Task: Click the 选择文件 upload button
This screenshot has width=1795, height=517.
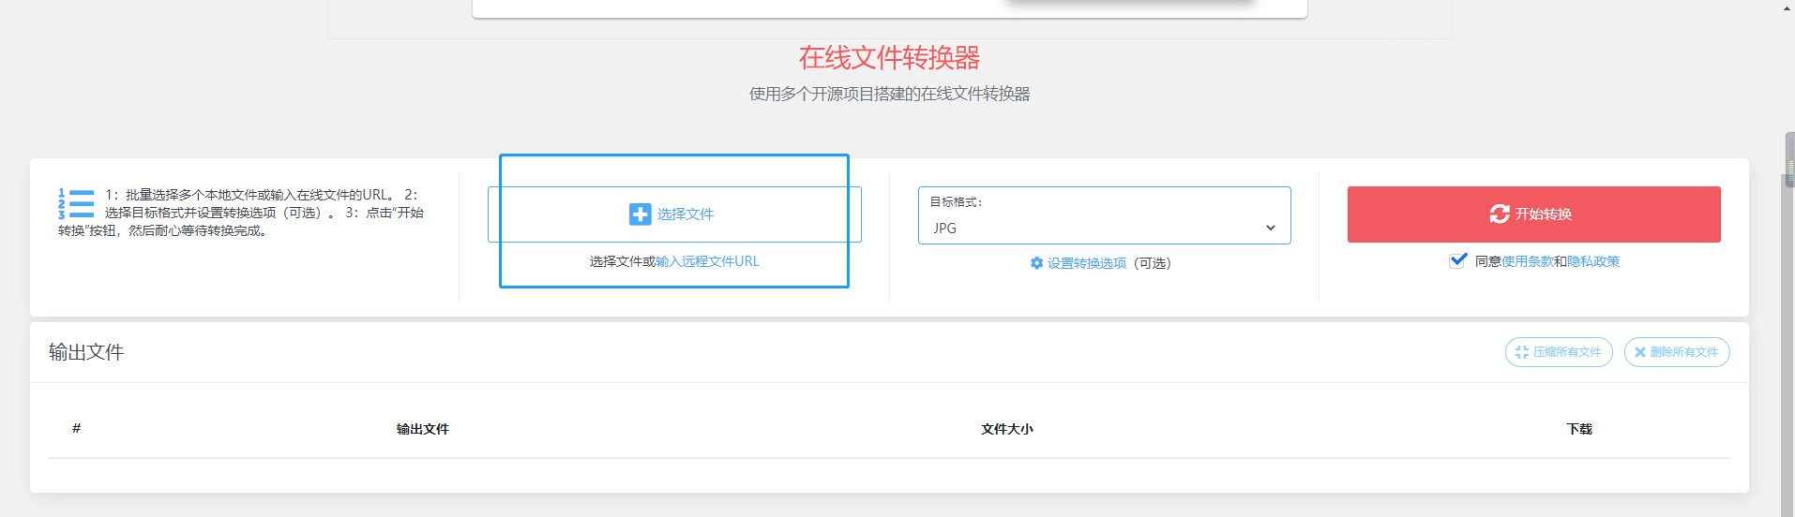Action: 674,214
